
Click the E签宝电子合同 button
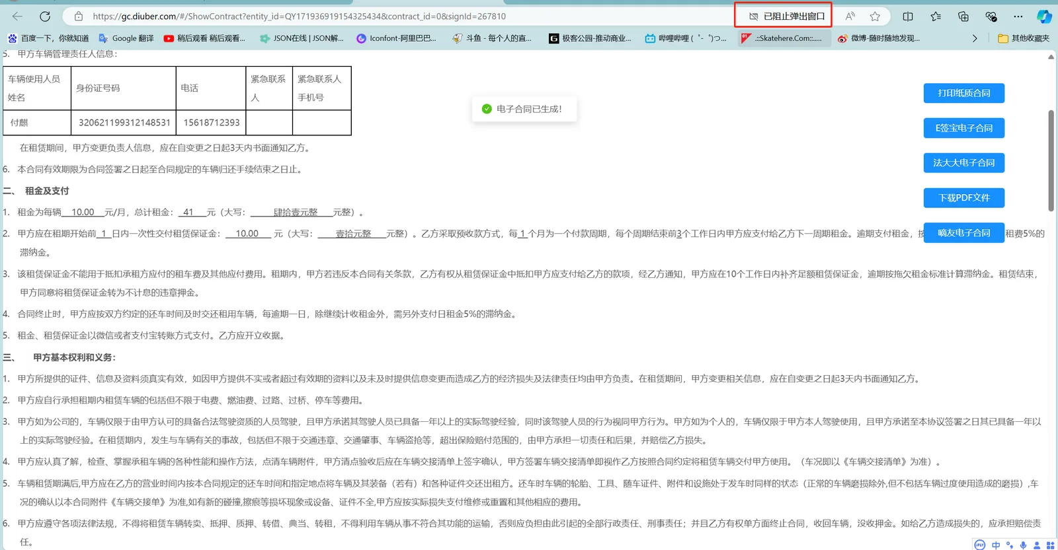[x=963, y=128]
